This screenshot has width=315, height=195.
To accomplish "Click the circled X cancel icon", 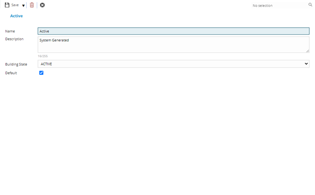I will click(x=42, y=5).
